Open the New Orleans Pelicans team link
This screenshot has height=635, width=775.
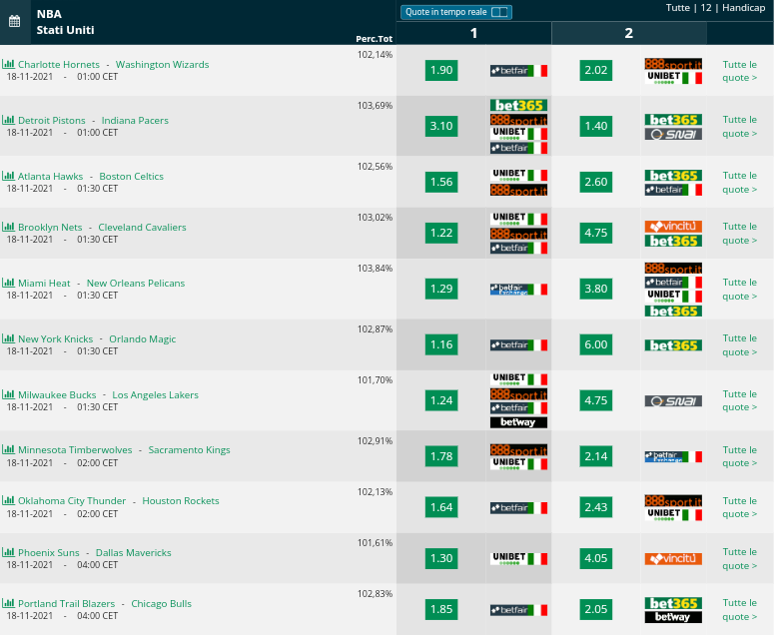click(136, 284)
